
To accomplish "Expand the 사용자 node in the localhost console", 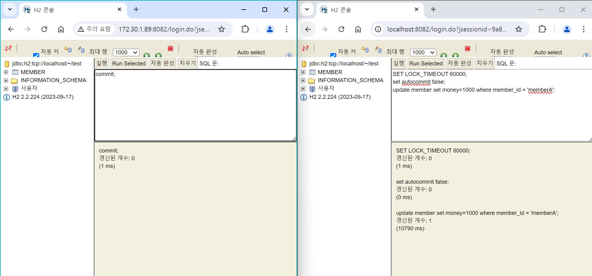I will pyautogui.click(x=303, y=89).
